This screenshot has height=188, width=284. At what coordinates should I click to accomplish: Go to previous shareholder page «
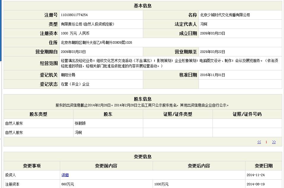coord(259,142)
